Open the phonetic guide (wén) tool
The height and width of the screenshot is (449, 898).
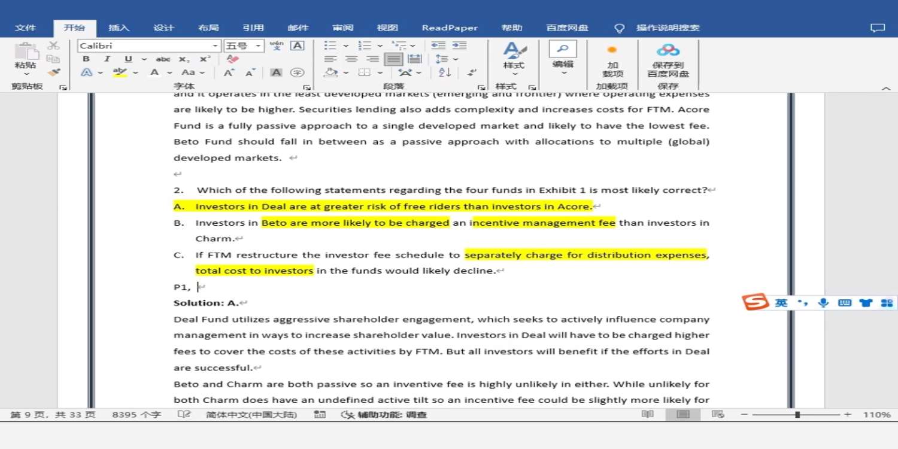click(276, 45)
